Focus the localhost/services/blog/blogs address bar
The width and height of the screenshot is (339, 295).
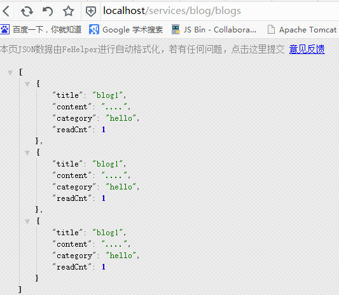[219, 11]
